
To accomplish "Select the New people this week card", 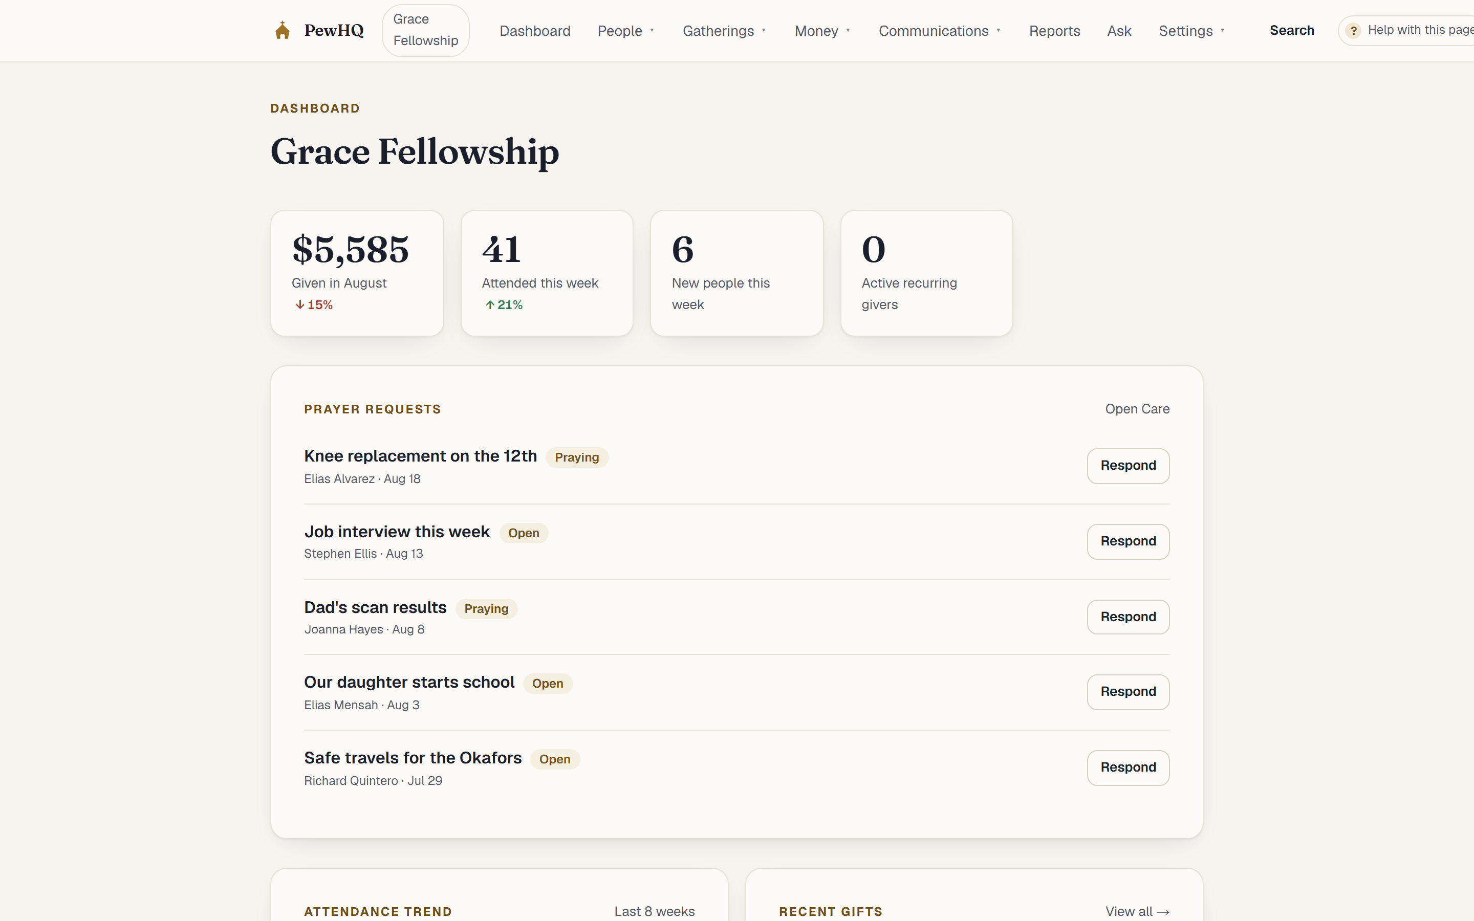I will 736,273.
